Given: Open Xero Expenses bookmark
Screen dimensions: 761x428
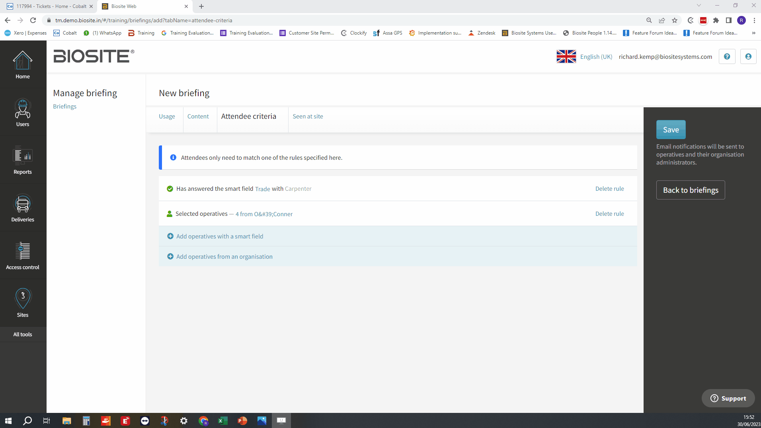Looking at the screenshot, I should click(25, 33).
